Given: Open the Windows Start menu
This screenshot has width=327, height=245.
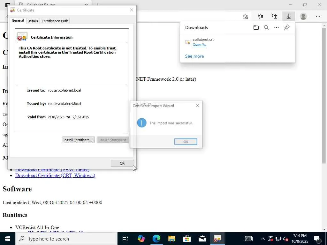Looking at the screenshot, I should [x=8, y=239].
